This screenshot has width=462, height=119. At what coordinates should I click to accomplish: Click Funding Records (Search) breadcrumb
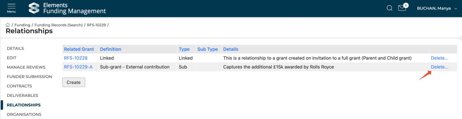(58, 25)
